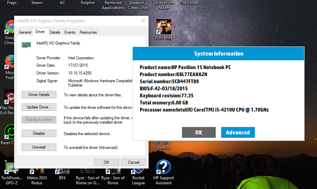317x189 pixels.
Task: Select the AC desktop icon label
Action: pyautogui.click(x=62, y=3)
